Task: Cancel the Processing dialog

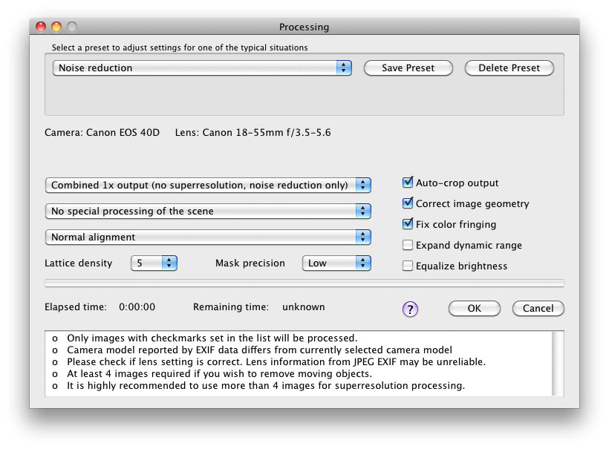Action: point(538,309)
